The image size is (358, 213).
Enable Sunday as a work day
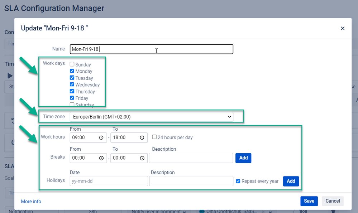(72, 64)
